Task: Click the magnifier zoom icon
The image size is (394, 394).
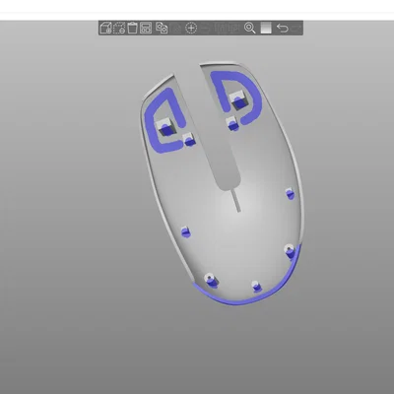Action: click(249, 28)
